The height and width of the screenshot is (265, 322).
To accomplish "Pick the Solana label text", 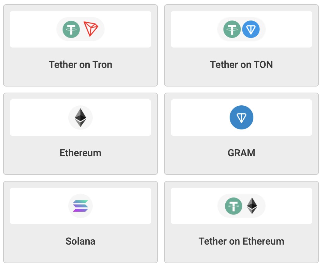I will click(x=80, y=242).
